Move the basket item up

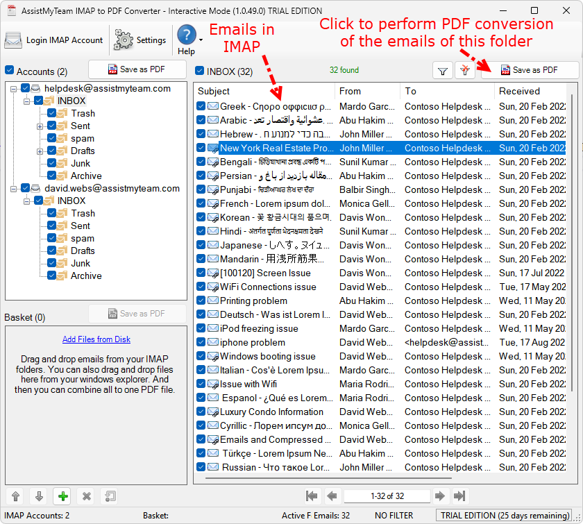(14, 496)
